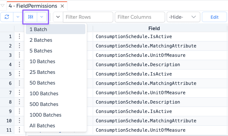Click the refresh query icon
Image resolution: width=228 pixels, height=136 pixels.
point(7,17)
